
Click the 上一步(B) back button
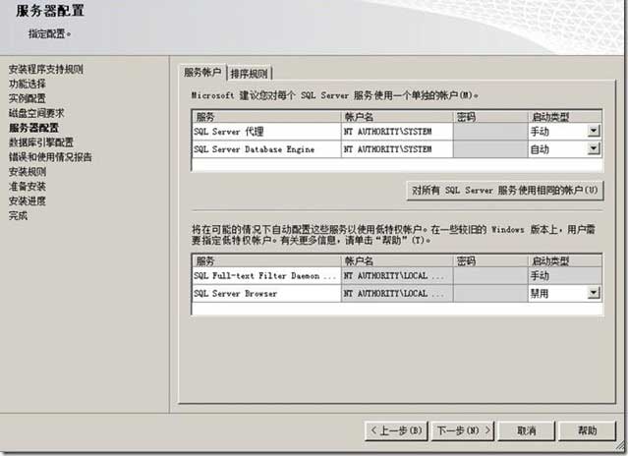(x=396, y=430)
